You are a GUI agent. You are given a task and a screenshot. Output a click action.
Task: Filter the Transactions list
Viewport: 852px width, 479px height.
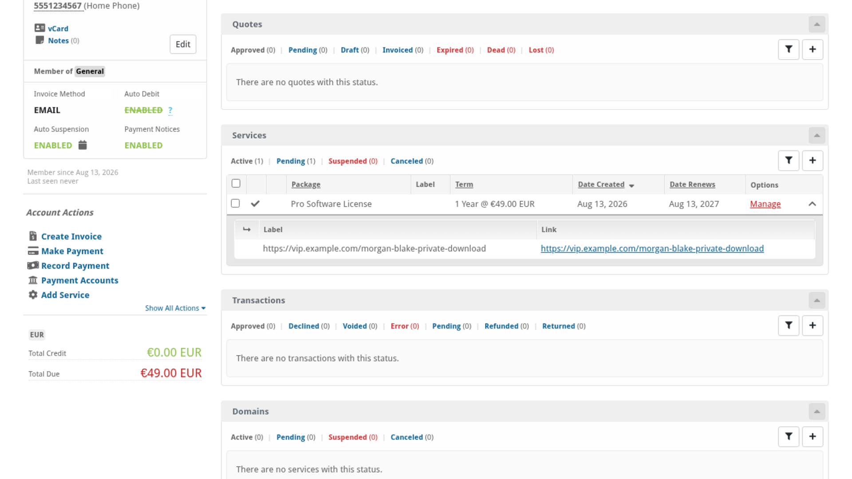789,326
